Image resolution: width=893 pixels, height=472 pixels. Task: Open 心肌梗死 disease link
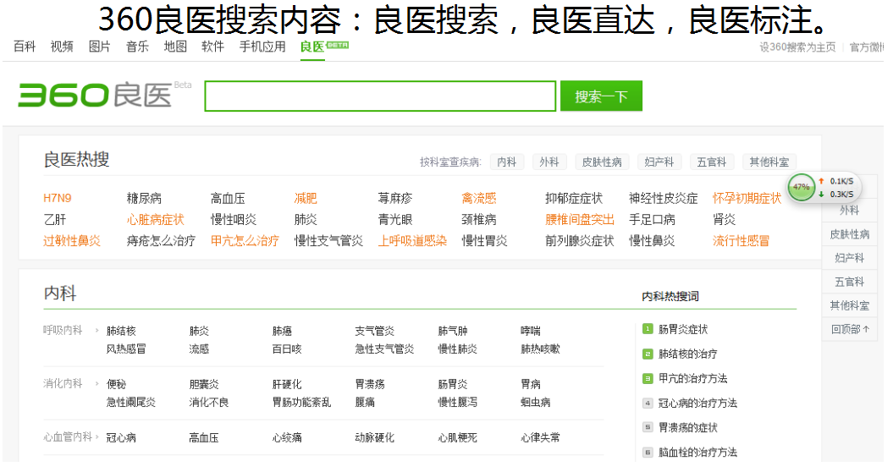click(458, 438)
